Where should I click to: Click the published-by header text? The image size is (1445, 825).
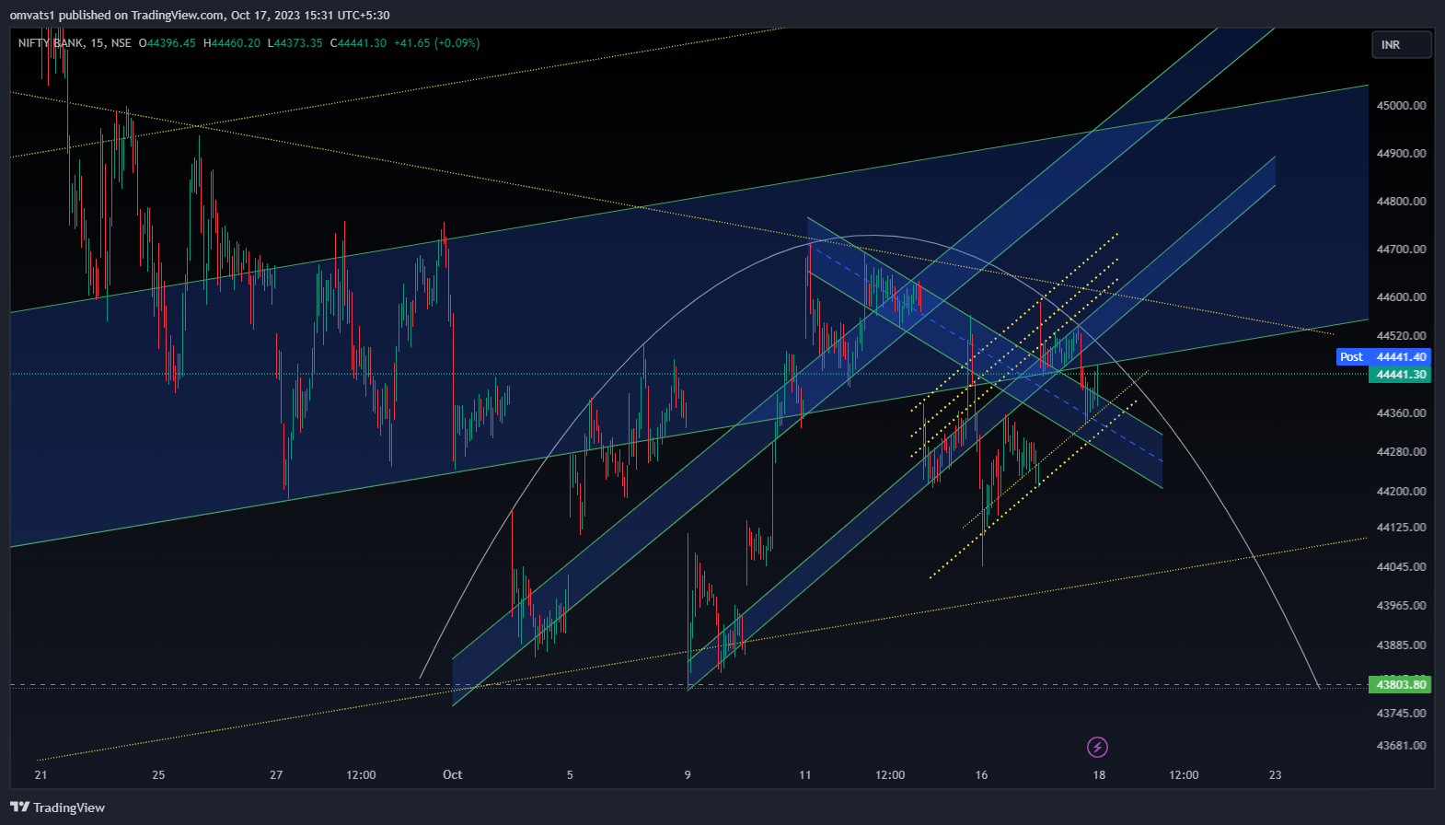(x=200, y=15)
